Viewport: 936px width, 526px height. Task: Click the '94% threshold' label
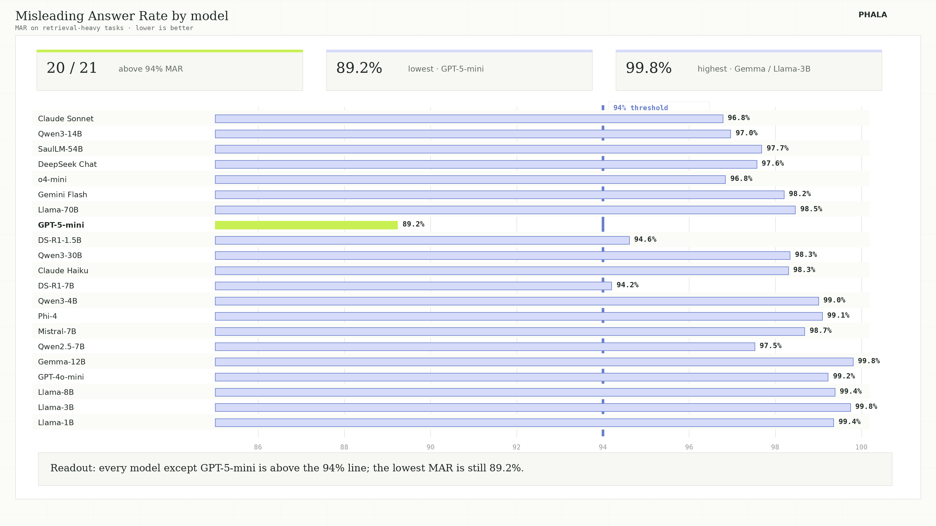click(x=641, y=108)
